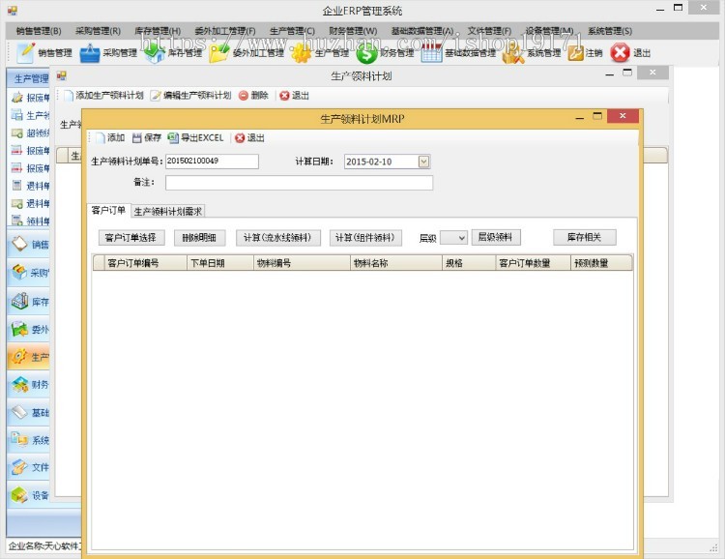725x559 pixels.
Task: Switch to 生产领料计划需求 tab
Action: tap(168, 212)
